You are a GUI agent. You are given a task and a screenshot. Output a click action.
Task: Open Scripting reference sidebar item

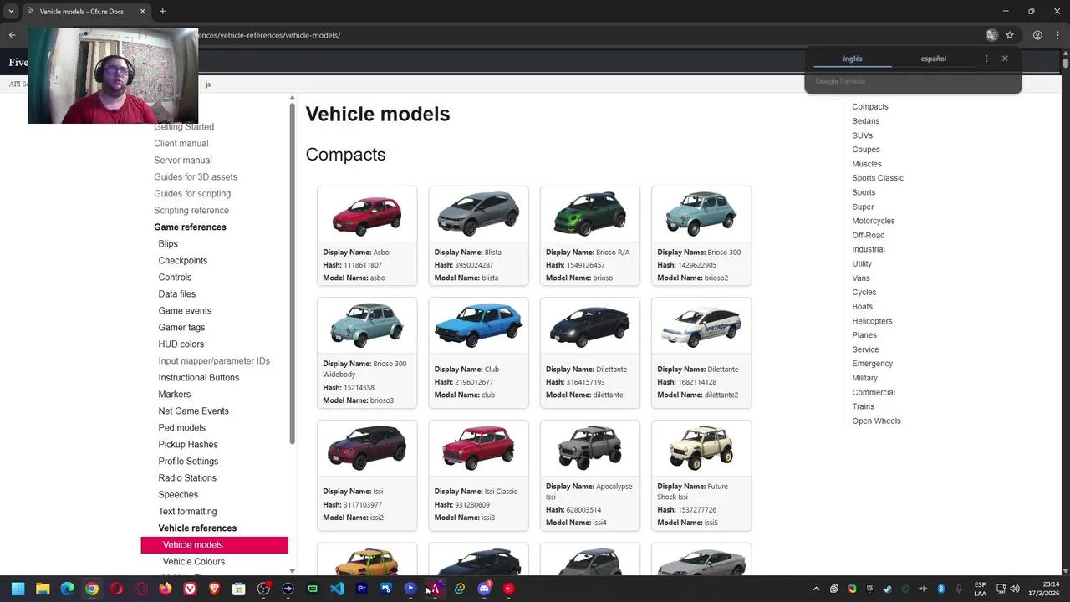click(191, 211)
